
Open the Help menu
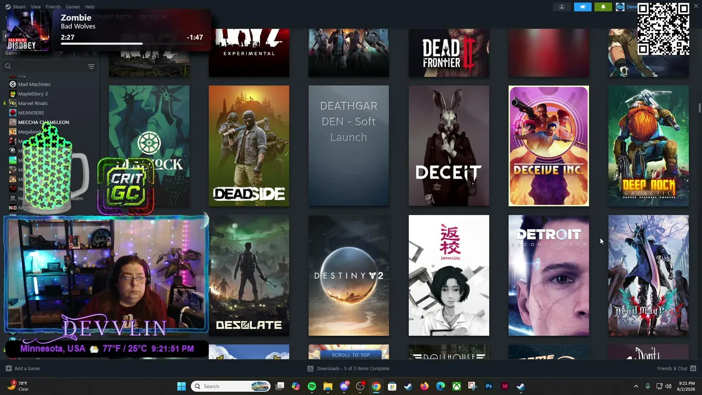click(x=89, y=7)
